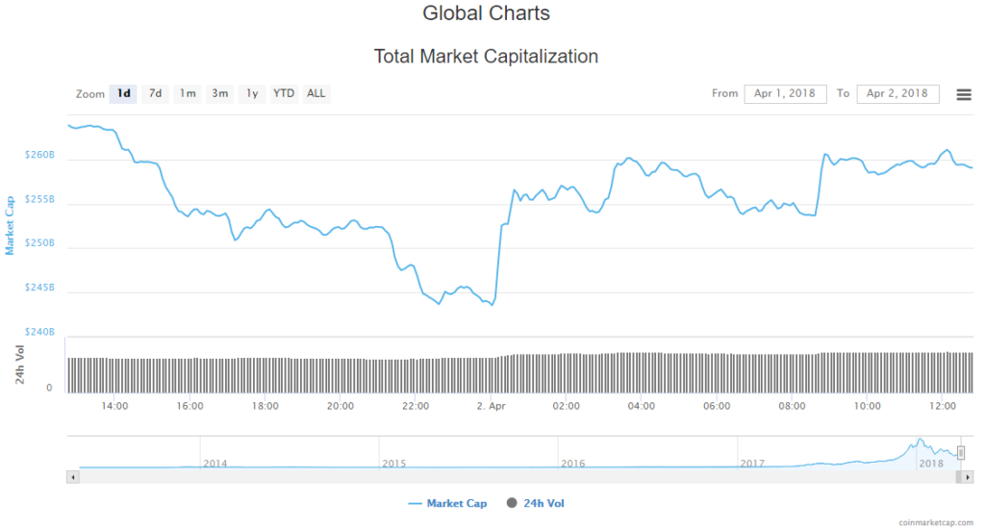Click the navigator range handle near 2018
The image size is (985, 528).
(960, 453)
